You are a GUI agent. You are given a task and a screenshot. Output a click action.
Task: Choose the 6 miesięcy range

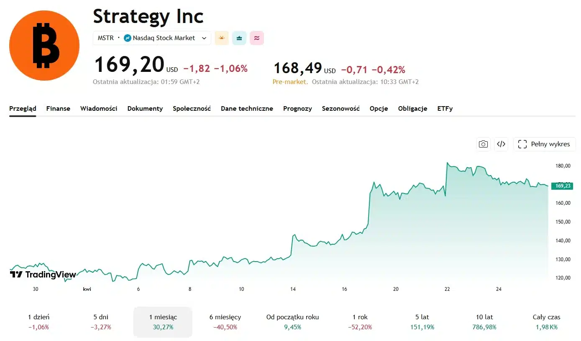pos(225,322)
